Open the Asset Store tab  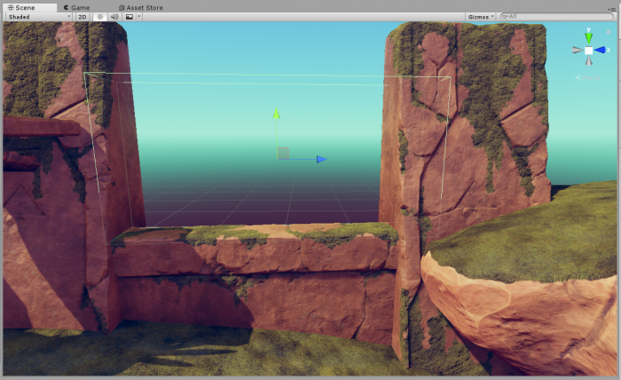coord(140,7)
